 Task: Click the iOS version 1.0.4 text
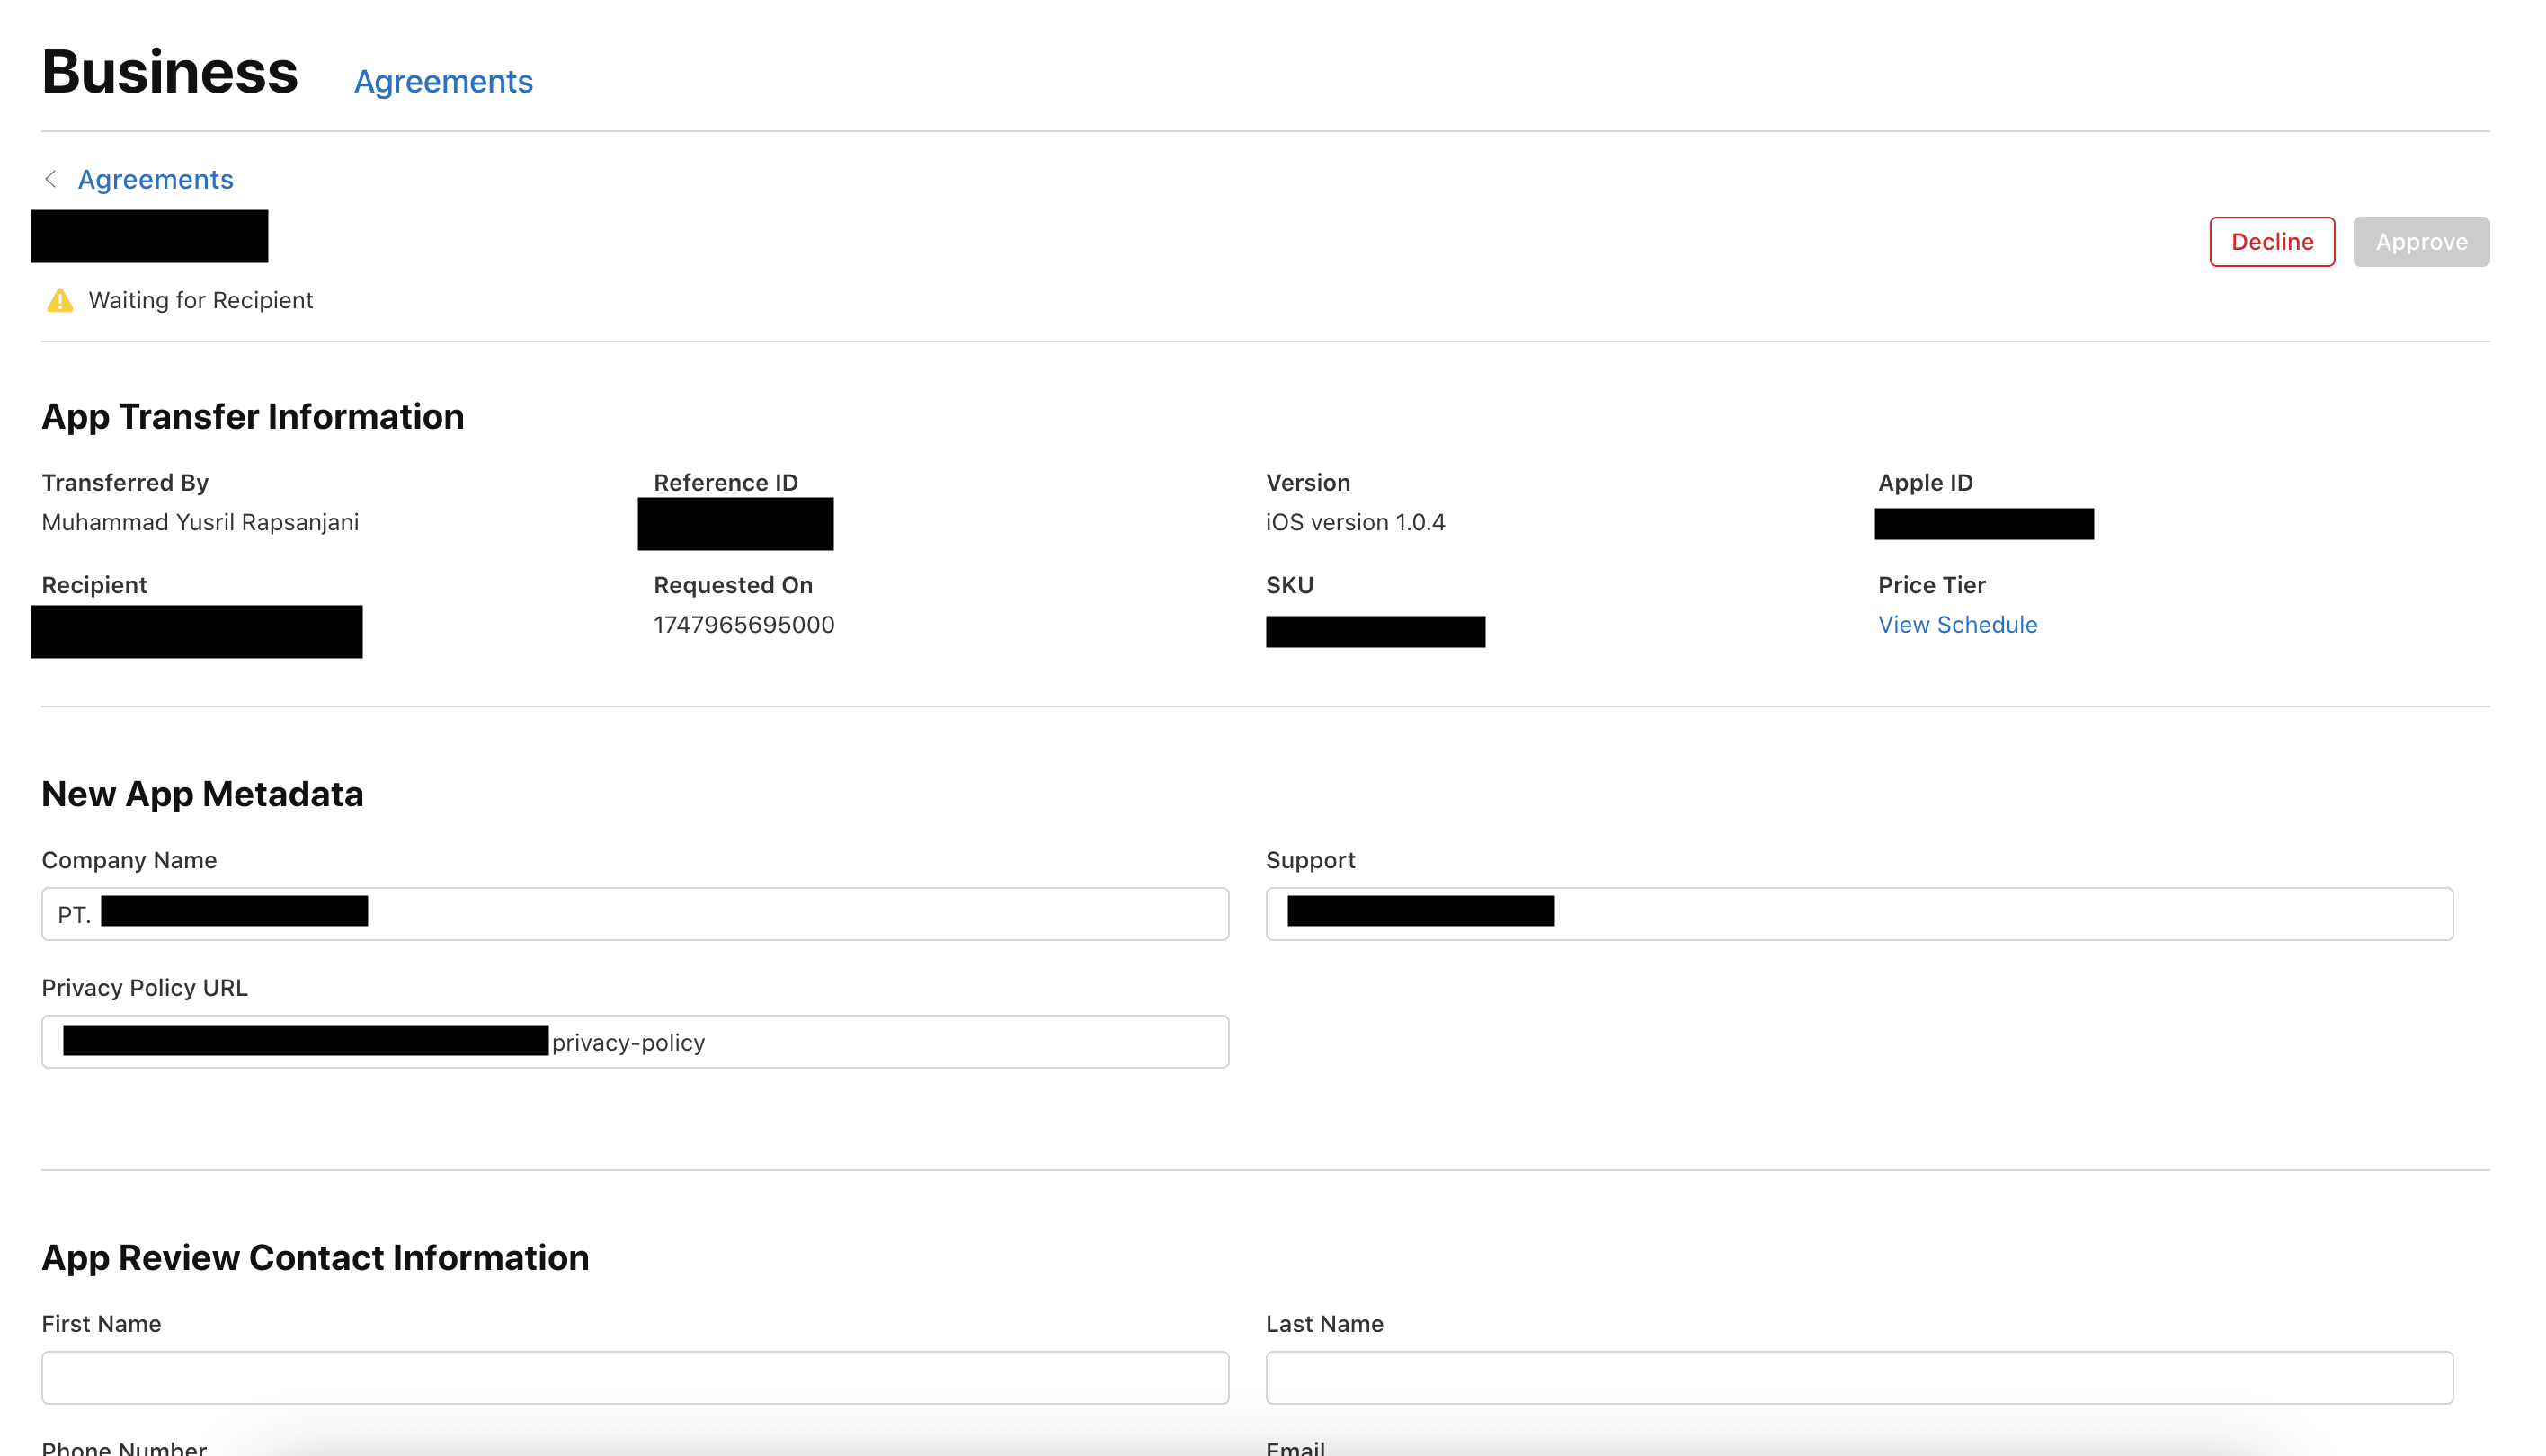coord(1354,522)
